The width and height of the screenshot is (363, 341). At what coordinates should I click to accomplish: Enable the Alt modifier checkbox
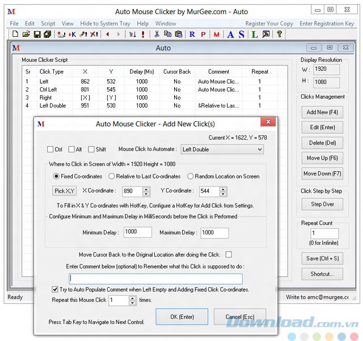pyautogui.click(x=71, y=149)
